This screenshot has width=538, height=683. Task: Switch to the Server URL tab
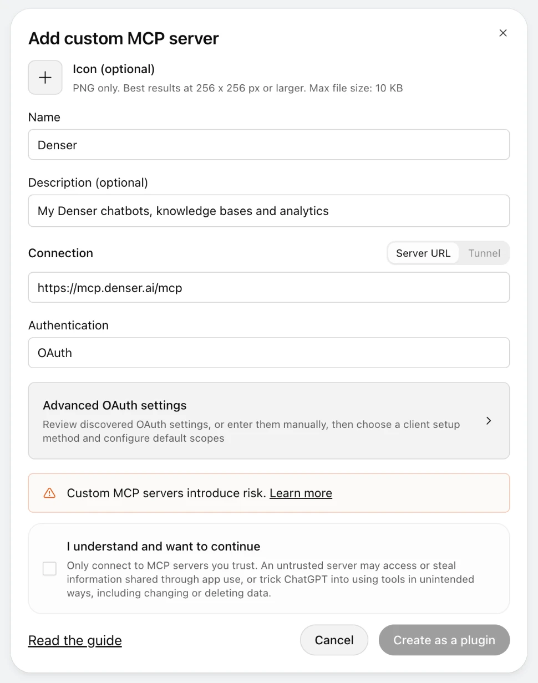tap(423, 253)
